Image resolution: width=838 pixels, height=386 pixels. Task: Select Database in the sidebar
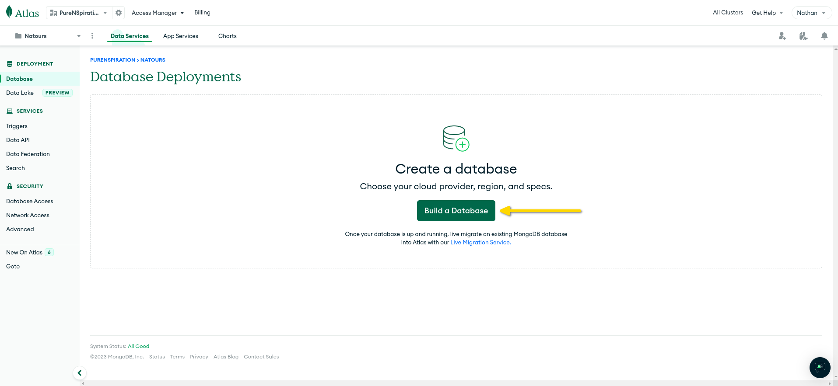[x=40, y=79]
